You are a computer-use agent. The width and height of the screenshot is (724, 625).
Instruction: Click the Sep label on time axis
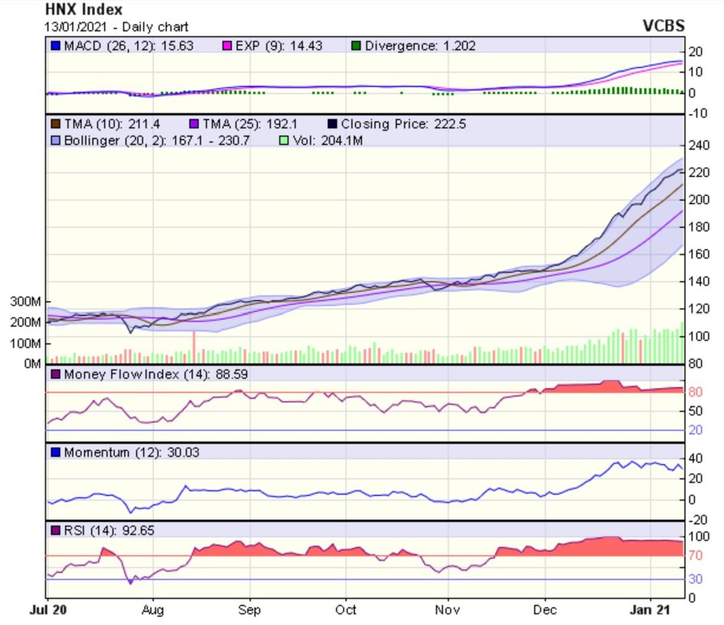point(249,610)
